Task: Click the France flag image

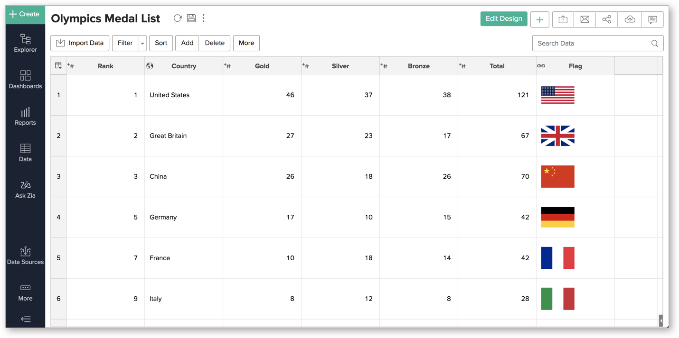Action: click(x=558, y=258)
